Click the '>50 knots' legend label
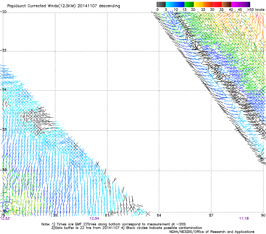Screen dimensions: 266x234 pyautogui.click(x=256, y=10)
